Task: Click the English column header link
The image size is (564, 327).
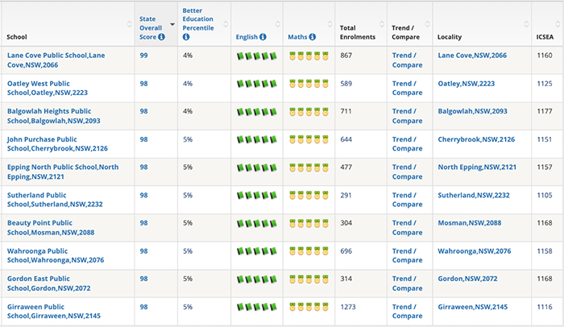Action: pos(247,37)
